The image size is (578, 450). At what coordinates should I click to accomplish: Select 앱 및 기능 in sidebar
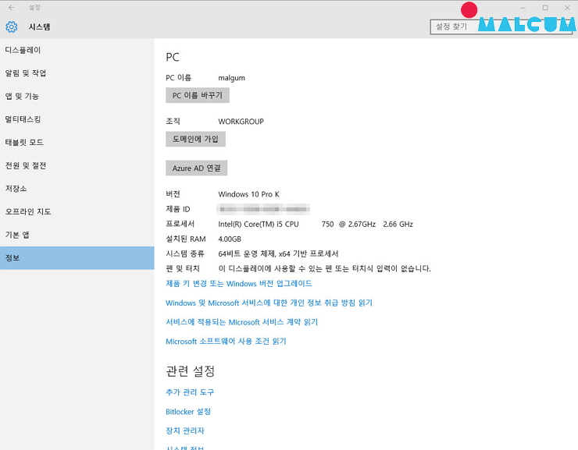coord(77,97)
